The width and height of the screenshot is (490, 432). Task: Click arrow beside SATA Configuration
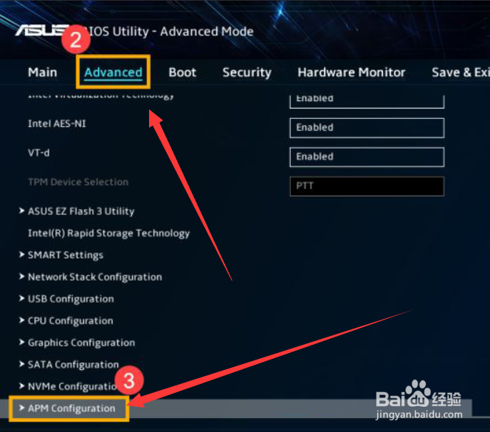tap(21, 364)
